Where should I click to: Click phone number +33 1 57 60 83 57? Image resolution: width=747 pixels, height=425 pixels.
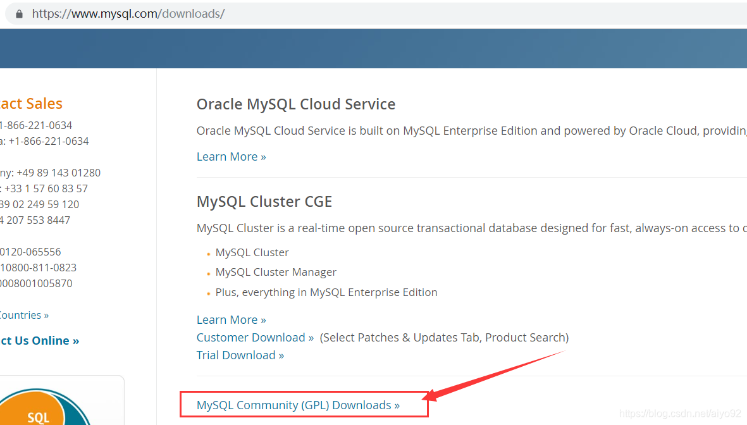pos(46,188)
